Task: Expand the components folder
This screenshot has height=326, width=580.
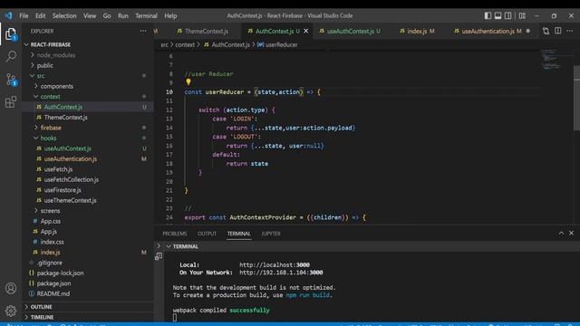Action: coord(88,86)
